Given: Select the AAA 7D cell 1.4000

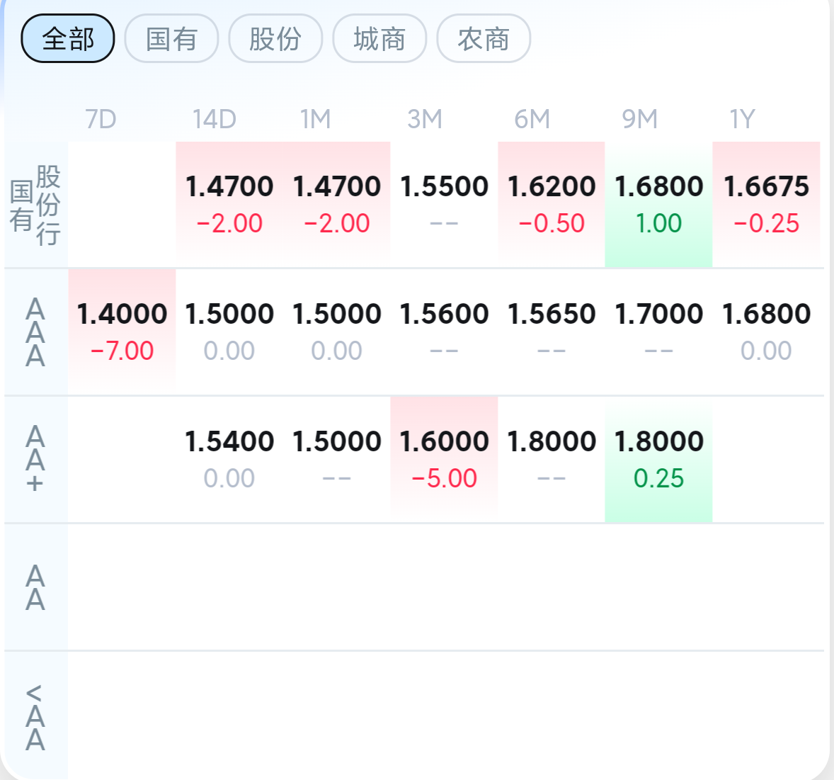Looking at the screenshot, I should tap(122, 332).
